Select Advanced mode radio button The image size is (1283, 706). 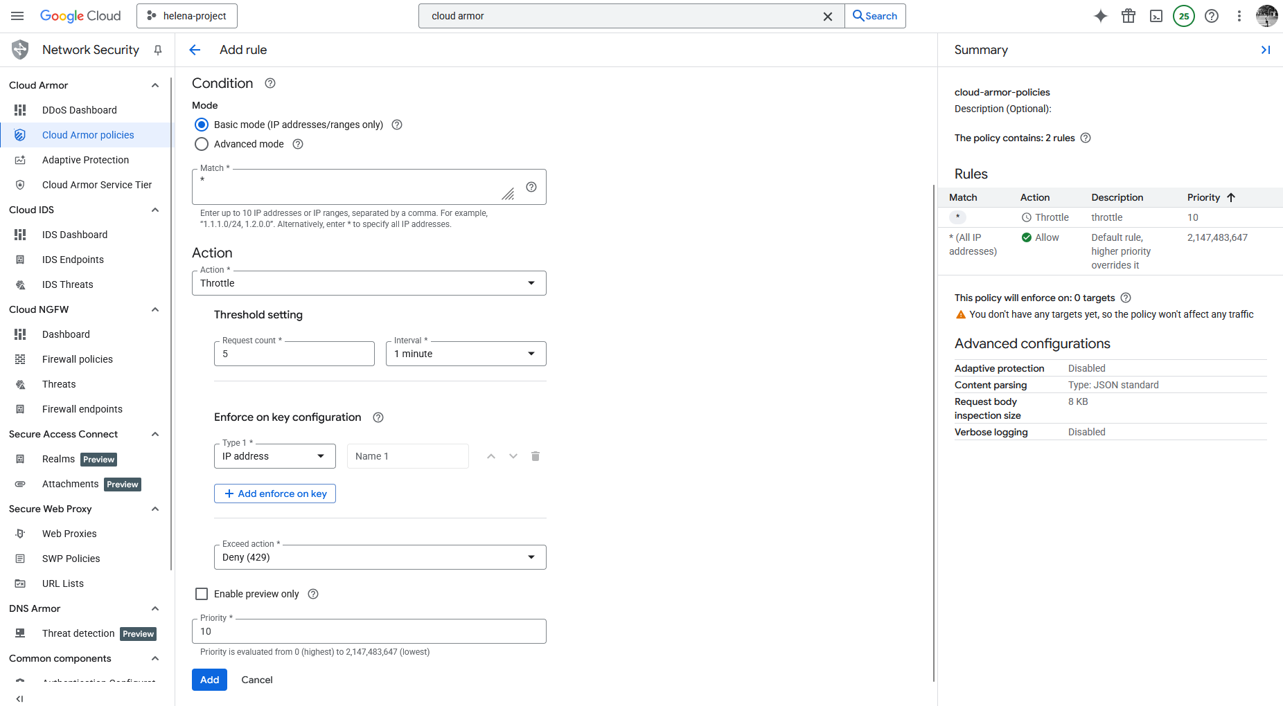(x=202, y=144)
